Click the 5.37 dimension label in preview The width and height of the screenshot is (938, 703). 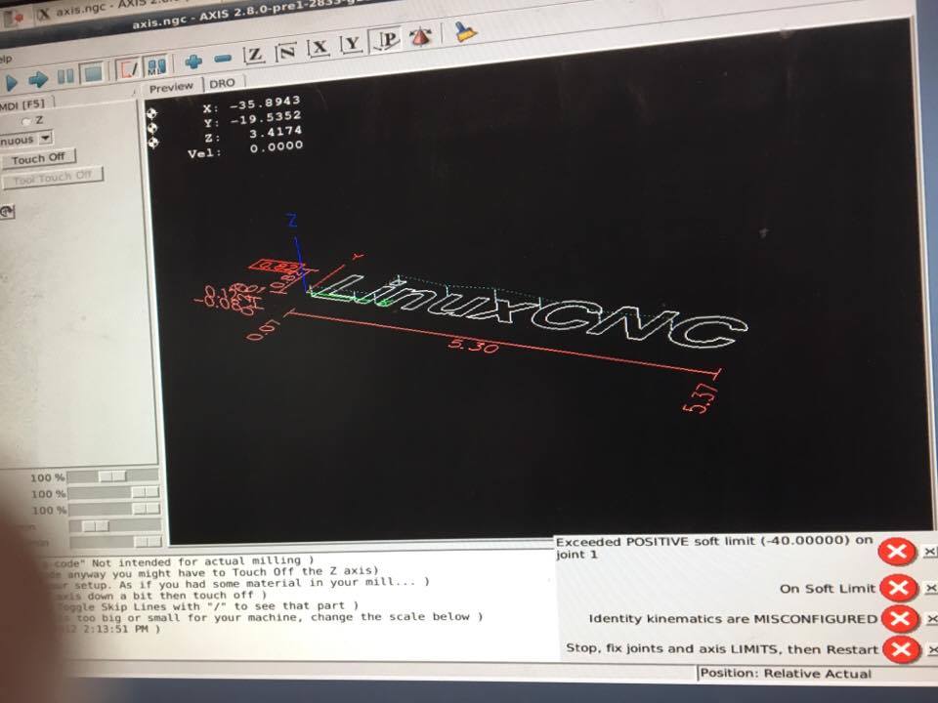pyautogui.click(x=702, y=398)
